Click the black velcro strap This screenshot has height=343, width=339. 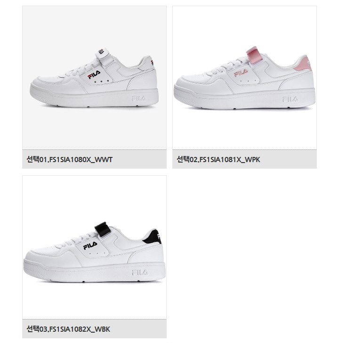[x=102, y=229]
